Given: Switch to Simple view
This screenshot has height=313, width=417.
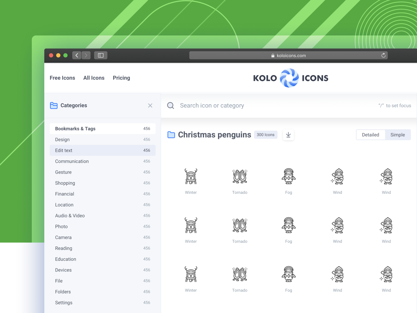Looking at the screenshot, I should 398,135.
